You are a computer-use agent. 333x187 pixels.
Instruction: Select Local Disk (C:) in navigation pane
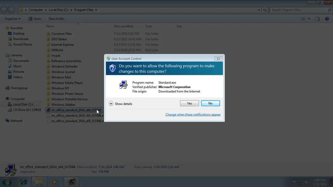click(x=23, y=104)
